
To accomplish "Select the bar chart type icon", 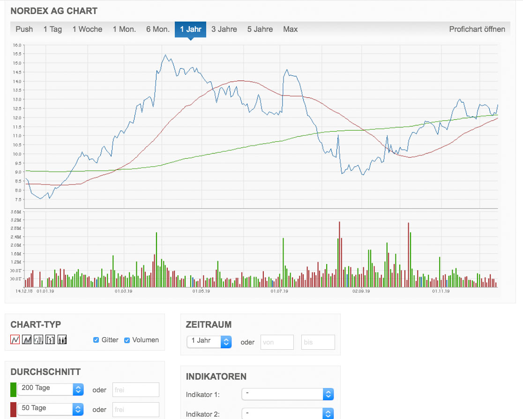I will tap(38, 340).
